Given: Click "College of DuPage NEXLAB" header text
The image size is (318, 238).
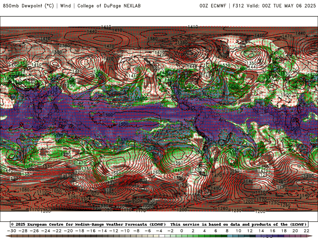Looking at the screenshot, I should [x=109, y=6].
